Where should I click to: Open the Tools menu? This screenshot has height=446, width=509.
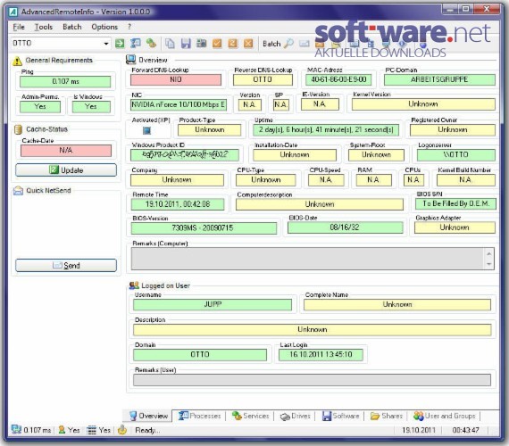[44, 27]
